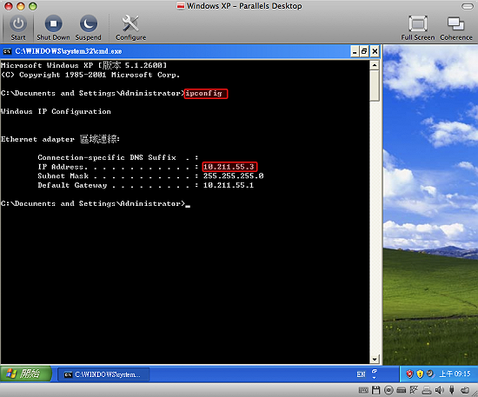The width and height of the screenshot is (478, 397).
Task: Click the keyboard status icon in Parallels bar
Action: pos(363,390)
